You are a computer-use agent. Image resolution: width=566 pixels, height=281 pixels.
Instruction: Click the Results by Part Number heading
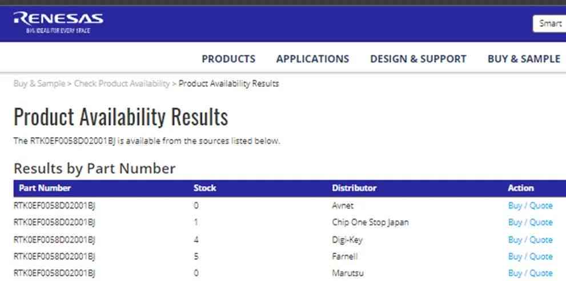[95, 168]
